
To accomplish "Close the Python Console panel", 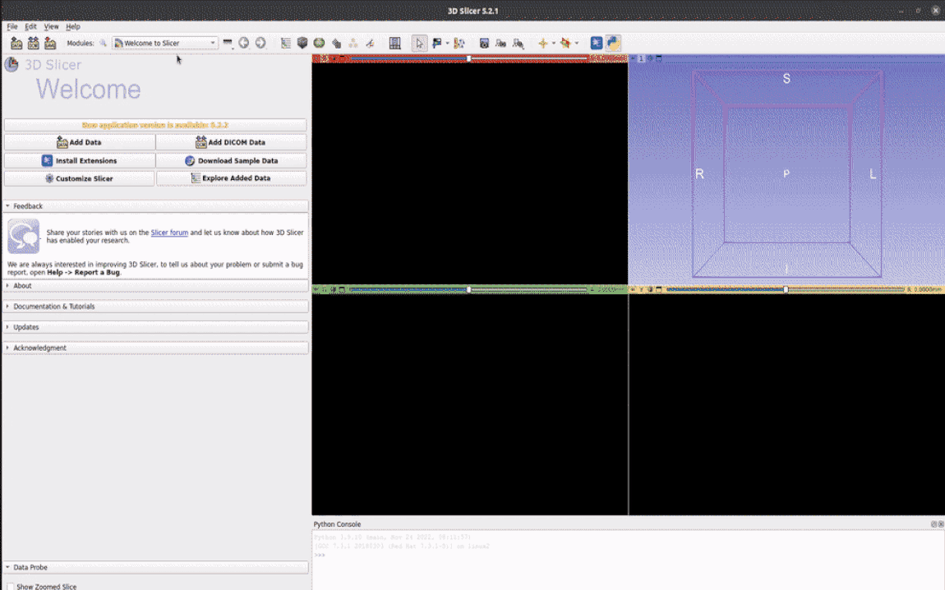I will pos(941,524).
